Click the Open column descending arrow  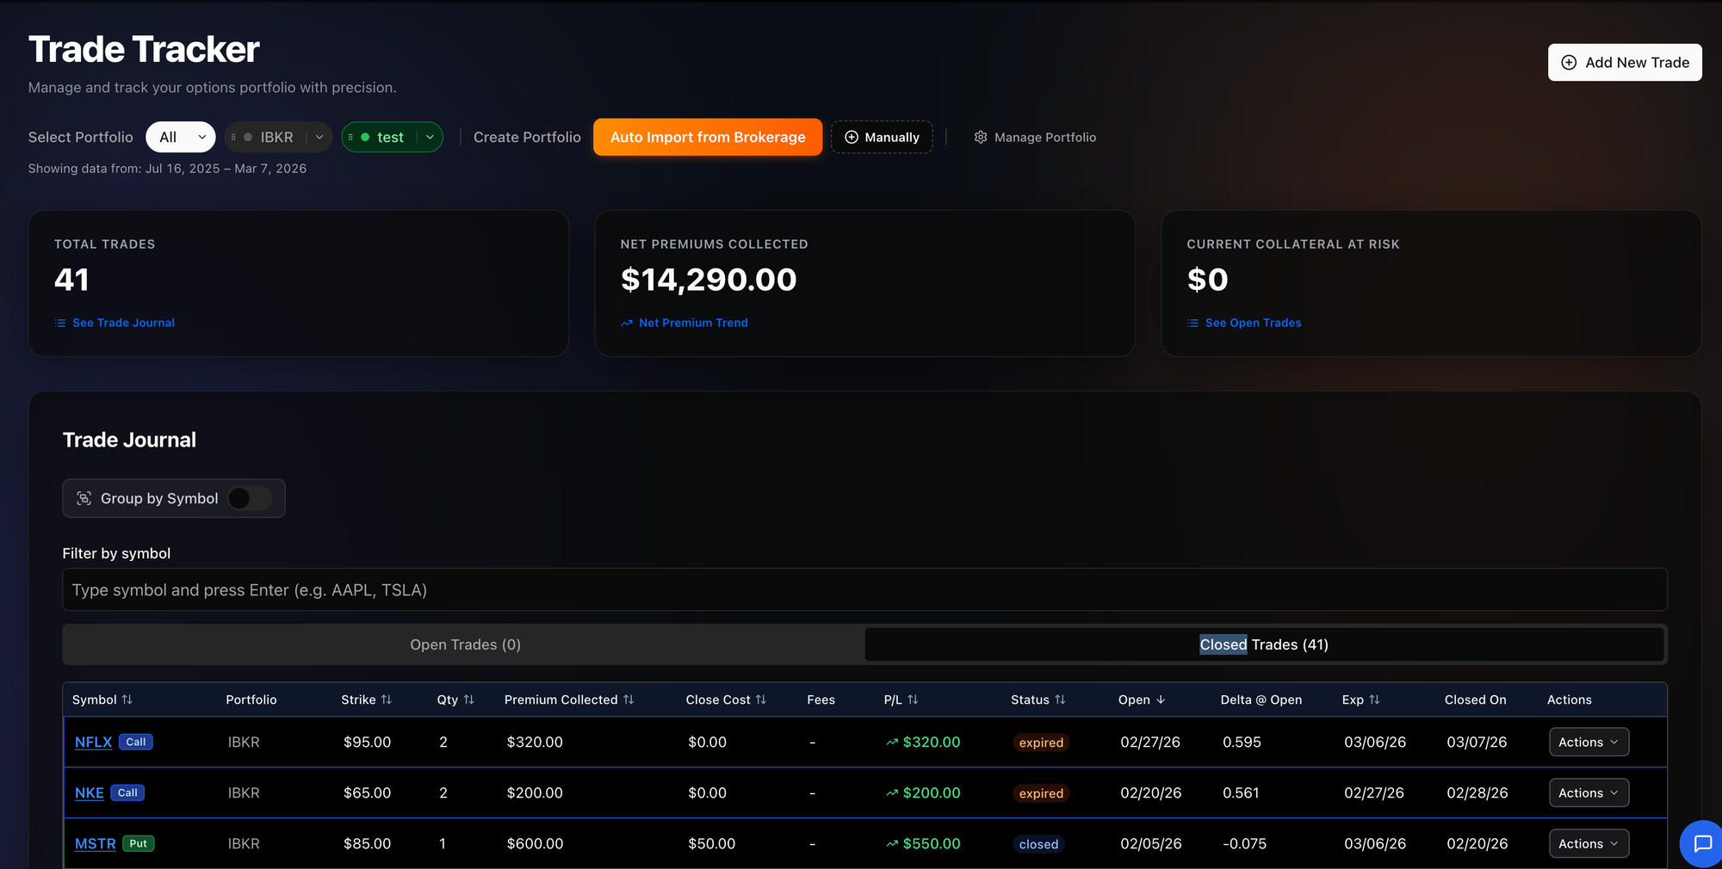(1161, 700)
